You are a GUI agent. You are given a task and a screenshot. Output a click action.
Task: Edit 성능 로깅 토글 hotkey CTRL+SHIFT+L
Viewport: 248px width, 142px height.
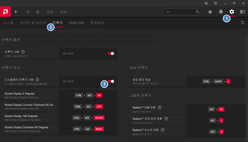216,81
